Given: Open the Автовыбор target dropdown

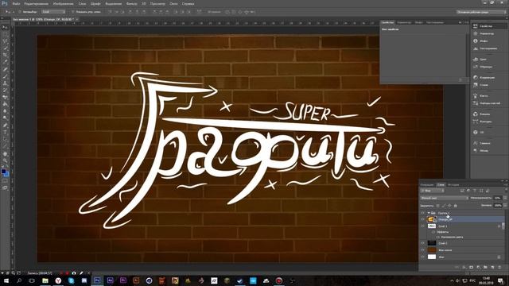Looking at the screenshot, I should [x=53, y=12].
